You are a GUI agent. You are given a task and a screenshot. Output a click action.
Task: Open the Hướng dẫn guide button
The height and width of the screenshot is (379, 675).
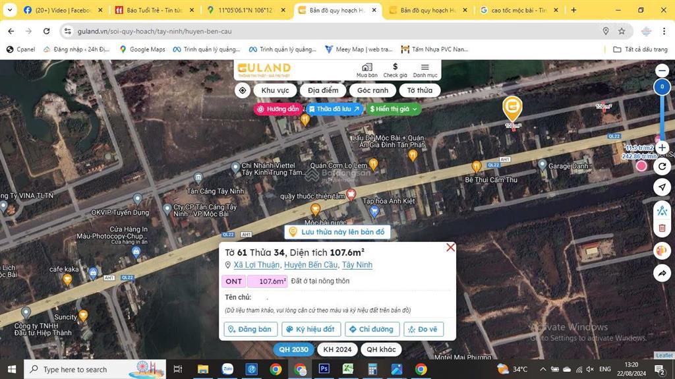click(278, 109)
